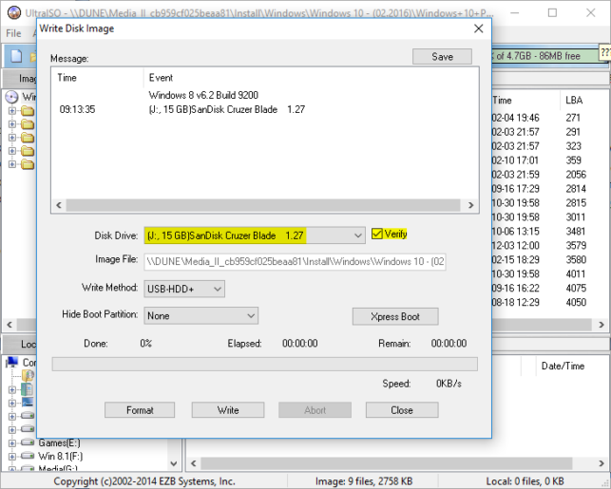
Task: Click the message log horizontal scrollbar
Action: (264, 205)
